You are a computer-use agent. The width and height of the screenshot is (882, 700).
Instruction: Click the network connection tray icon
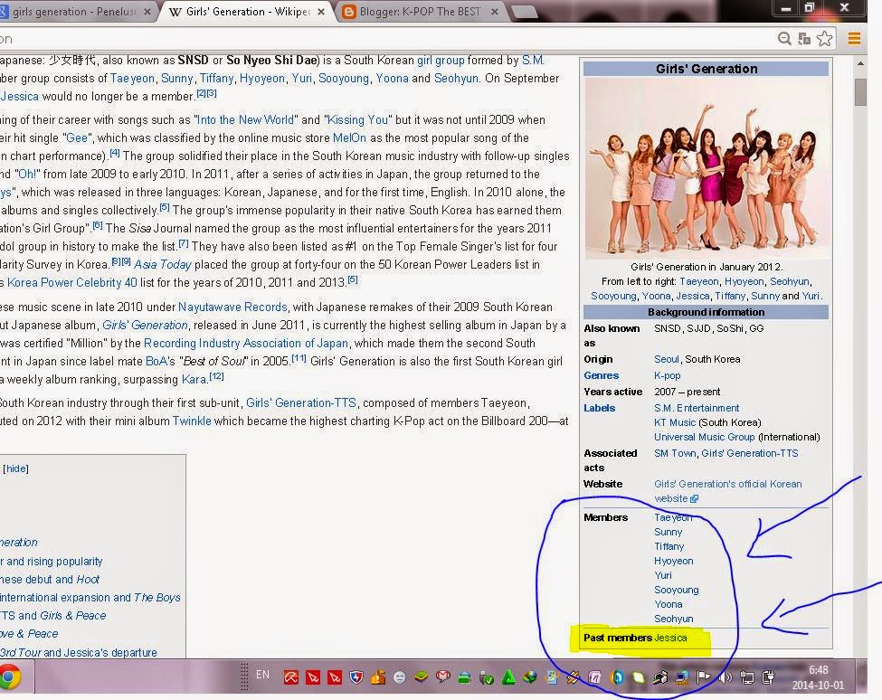point(747,677)
